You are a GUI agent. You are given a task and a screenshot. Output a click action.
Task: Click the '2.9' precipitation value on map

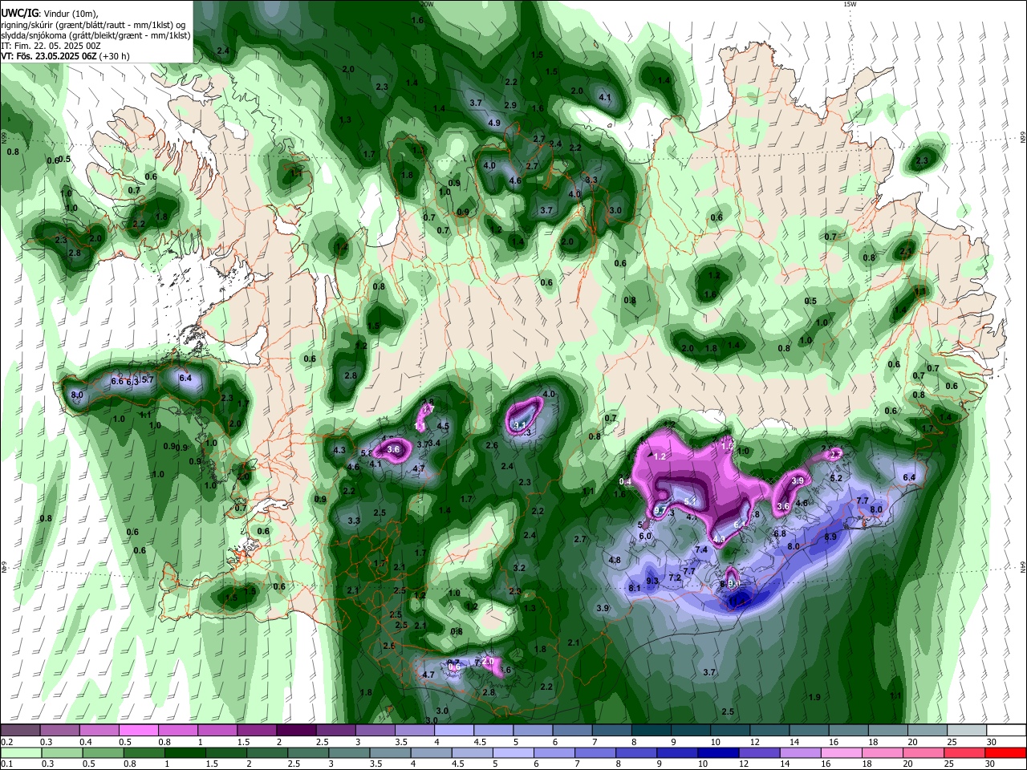[510, 106]
